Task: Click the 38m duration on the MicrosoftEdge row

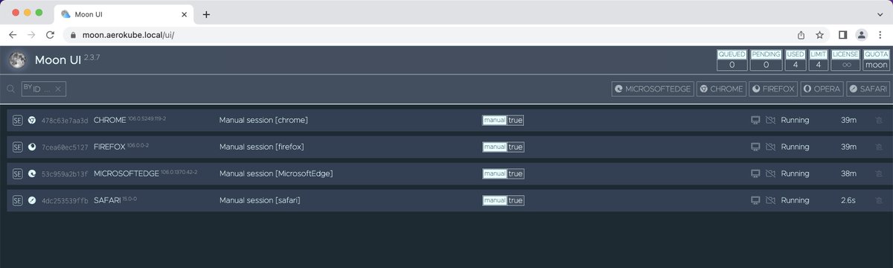Action: point(848,173)
